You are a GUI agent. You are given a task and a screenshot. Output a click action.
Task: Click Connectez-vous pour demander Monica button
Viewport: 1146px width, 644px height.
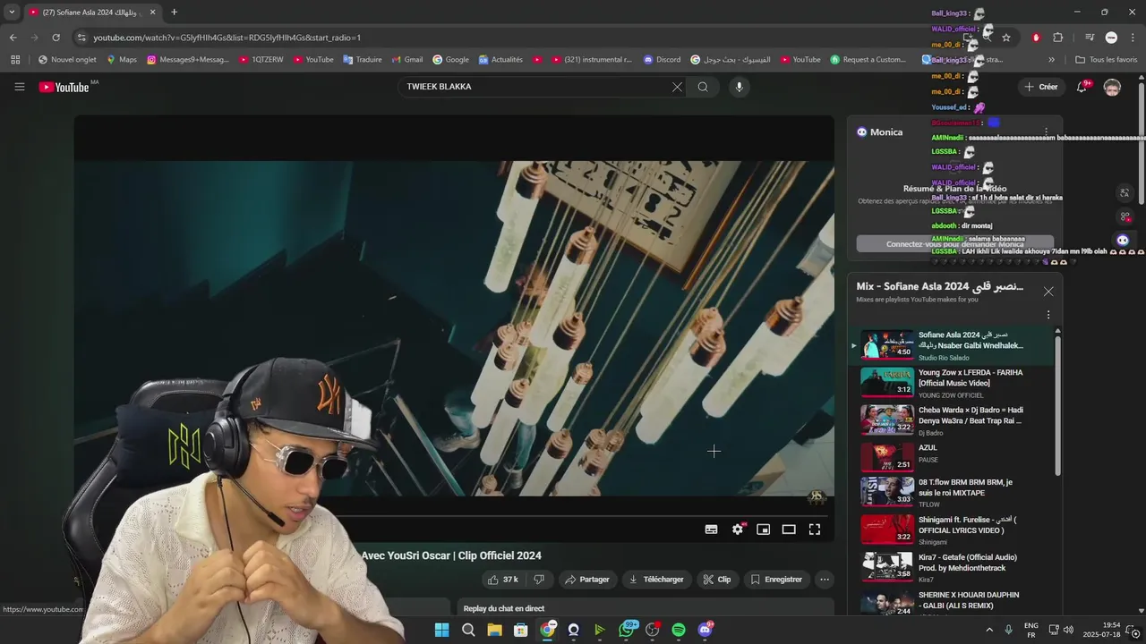coord(954,243)
